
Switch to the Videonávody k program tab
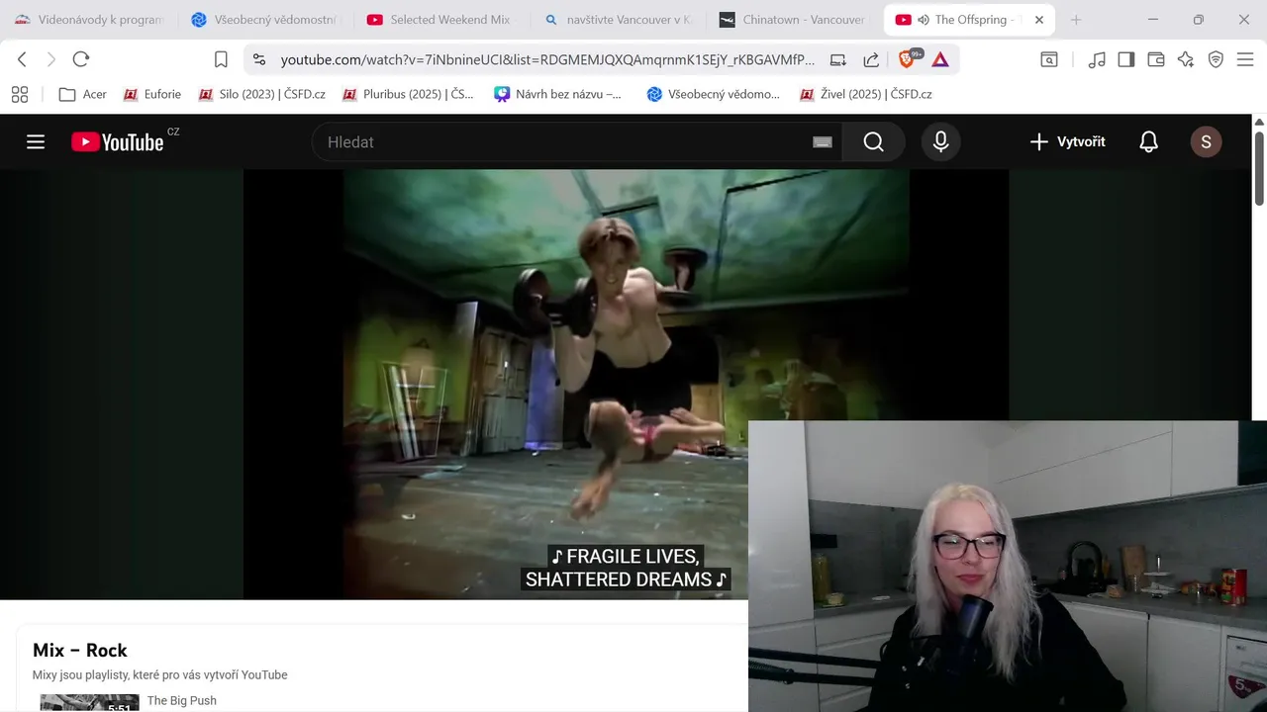(89, 20)
